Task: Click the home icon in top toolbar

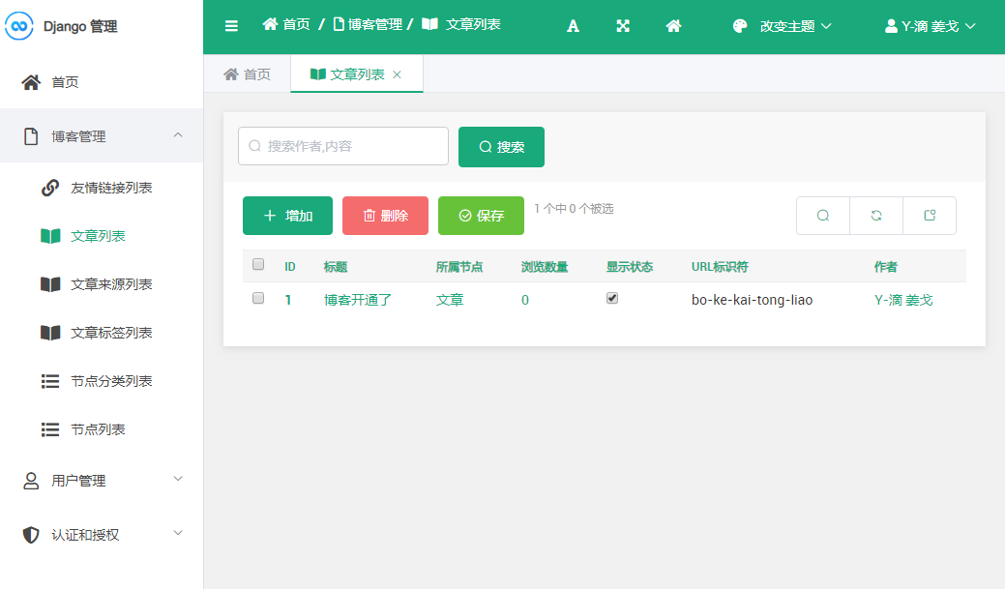Action: 674,26
